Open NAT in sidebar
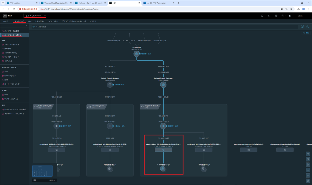Screen dimensions: 312x185 [x=6, y=80]
